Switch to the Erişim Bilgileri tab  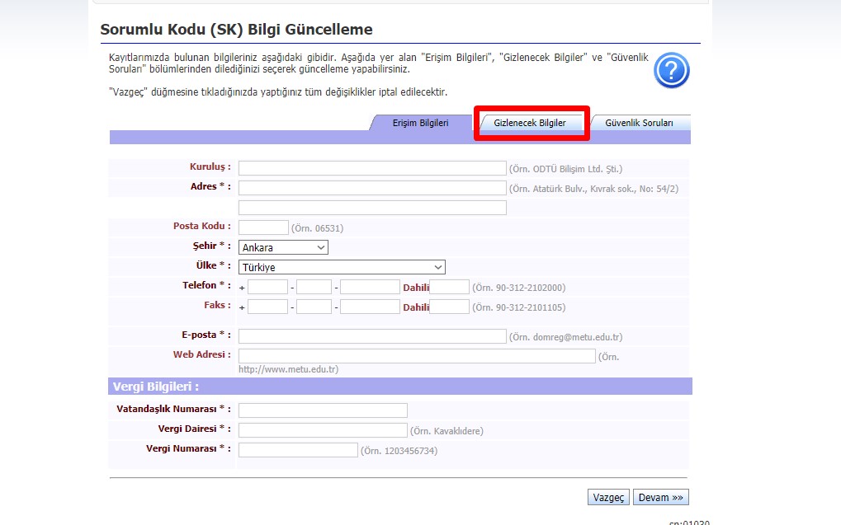[x=420, y=123]
